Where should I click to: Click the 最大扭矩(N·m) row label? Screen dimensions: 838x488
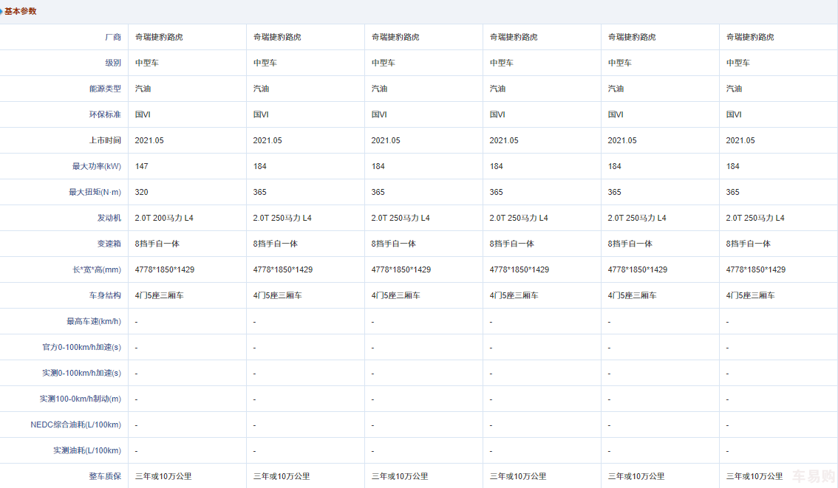pos(95,192)
